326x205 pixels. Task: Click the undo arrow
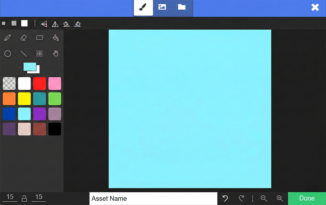[x=225, y=198]
